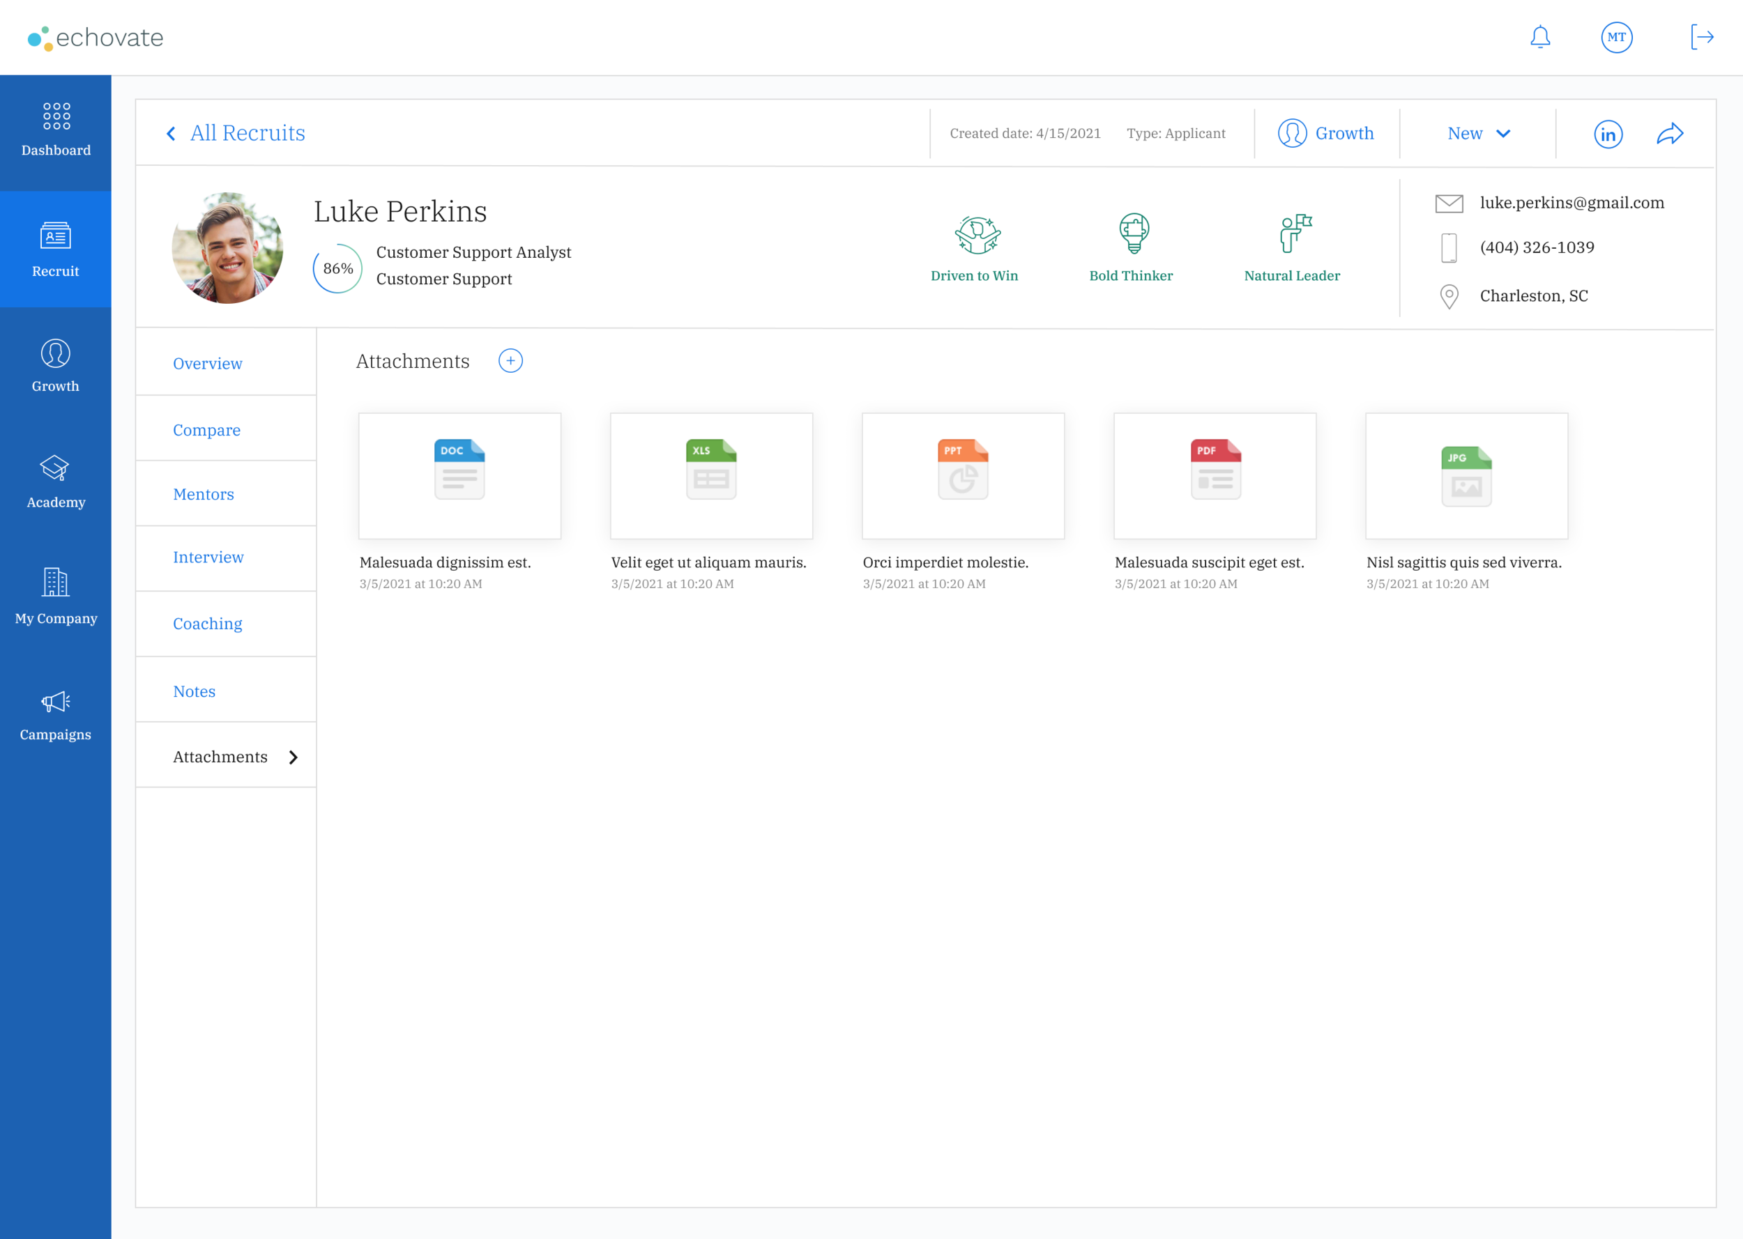Open My Company in the sidebar
Viewport: 1743px width, 1239px height.
56,597
